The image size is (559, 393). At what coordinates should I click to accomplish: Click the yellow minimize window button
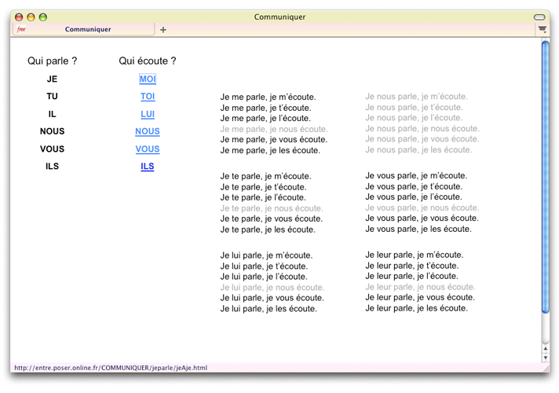[31, 17]
